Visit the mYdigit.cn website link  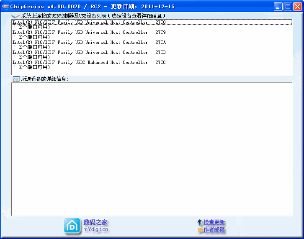[x=95, y=229]
